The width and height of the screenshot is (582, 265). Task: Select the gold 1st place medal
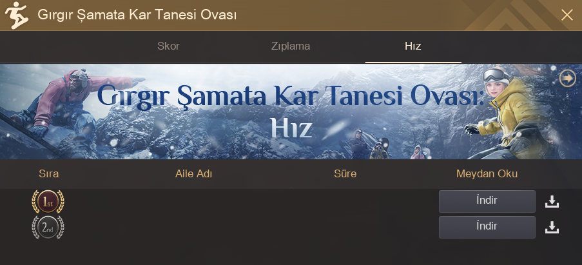coord(48,202)
